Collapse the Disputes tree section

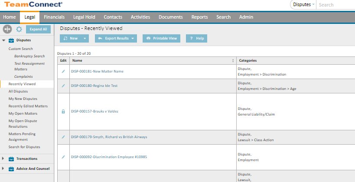coord(3,40)
